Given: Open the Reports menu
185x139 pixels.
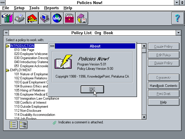Looking at the screenshot, I should tap(51, 8).
